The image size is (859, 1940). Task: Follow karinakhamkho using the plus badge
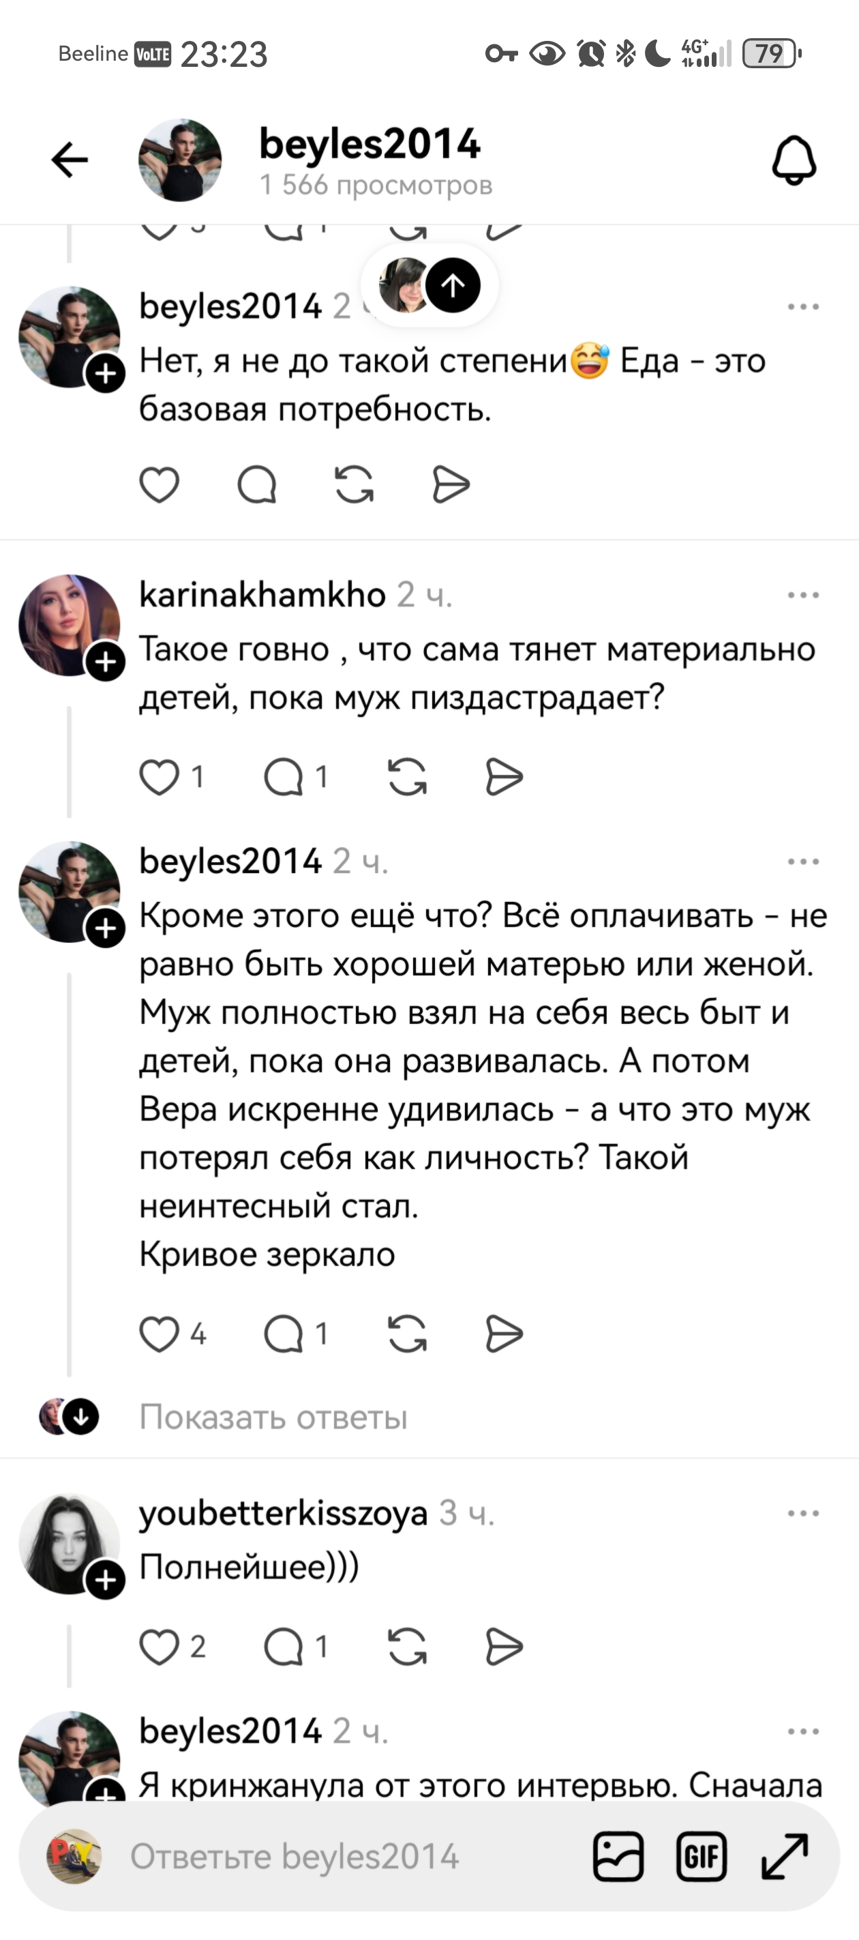pyautogui.click(x=106, y=662)
